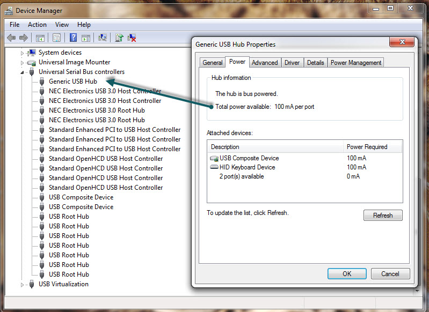
Task: Open the File menu
Action: click(x=14, y=25)
